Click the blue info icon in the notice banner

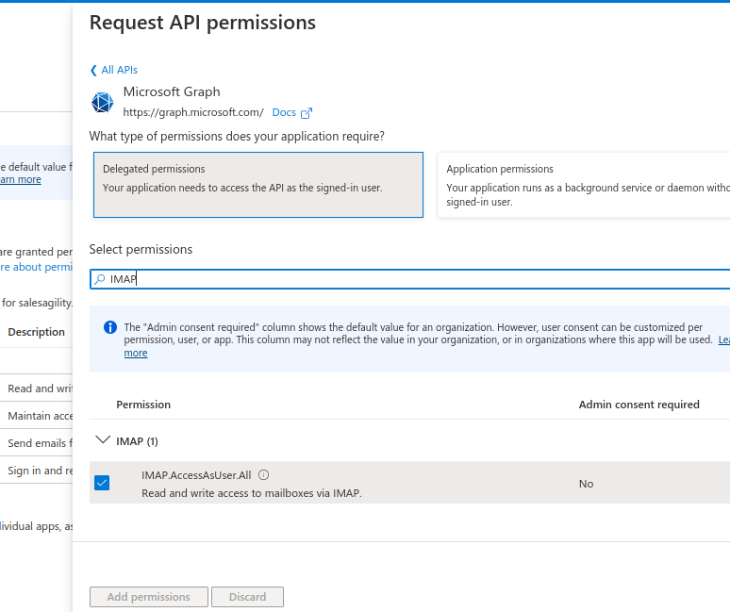click(110, 327)
